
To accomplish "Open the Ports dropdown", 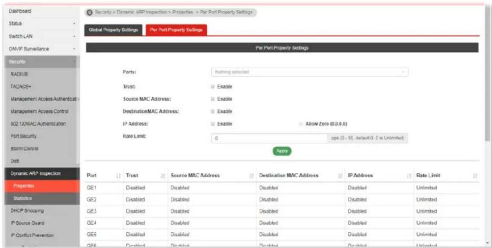I will pos(310,72).
